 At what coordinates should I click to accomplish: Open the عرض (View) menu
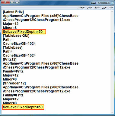tap(90, 8)
